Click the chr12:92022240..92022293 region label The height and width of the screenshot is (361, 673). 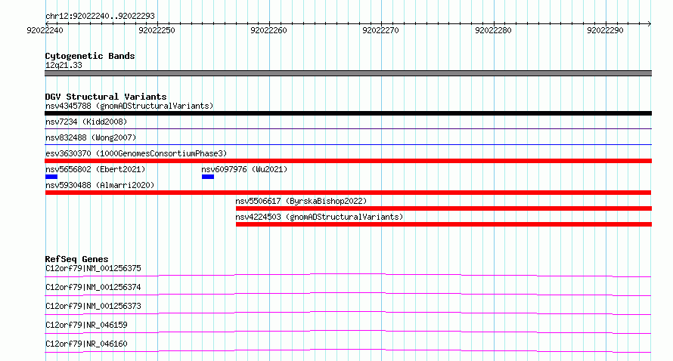click(100, 16)
